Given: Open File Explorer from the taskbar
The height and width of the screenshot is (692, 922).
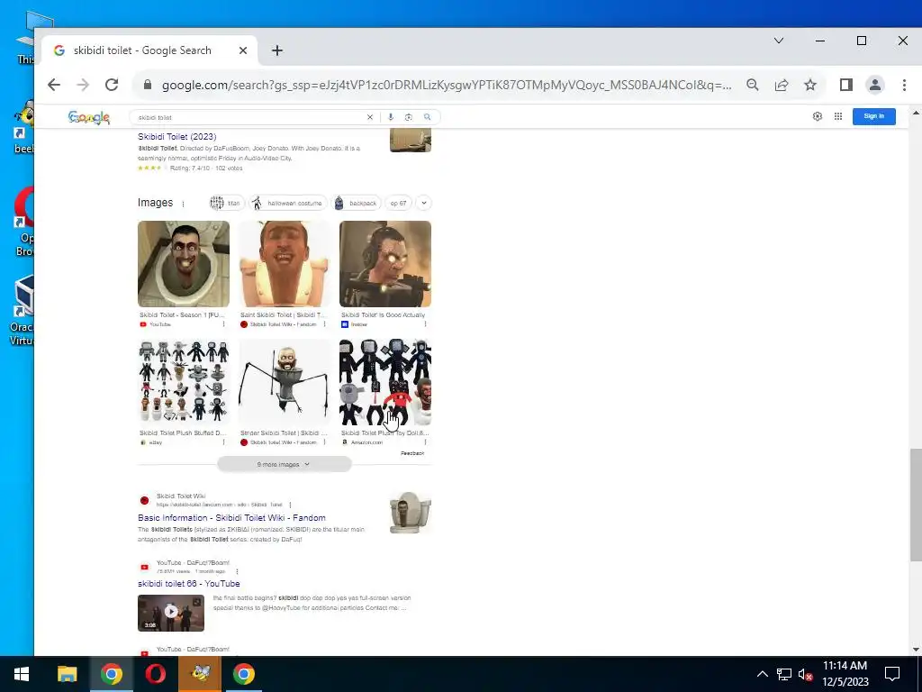Looking at the screenshot, I should pos(67,674).
